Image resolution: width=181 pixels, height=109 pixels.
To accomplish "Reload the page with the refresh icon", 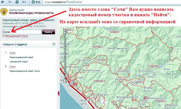I will point(17,2).
